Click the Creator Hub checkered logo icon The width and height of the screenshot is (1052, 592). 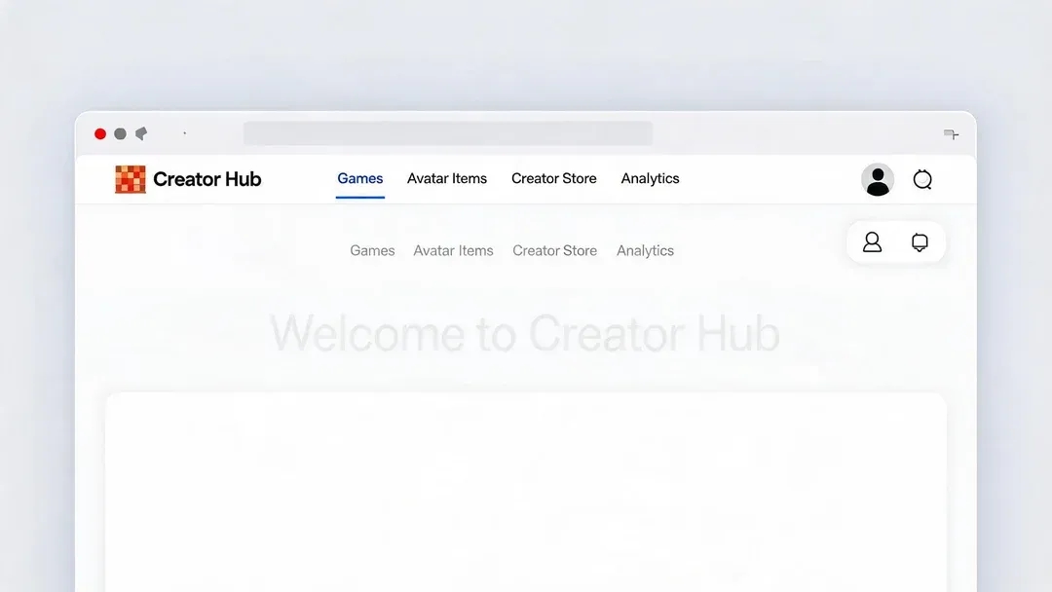click(131, 180)
